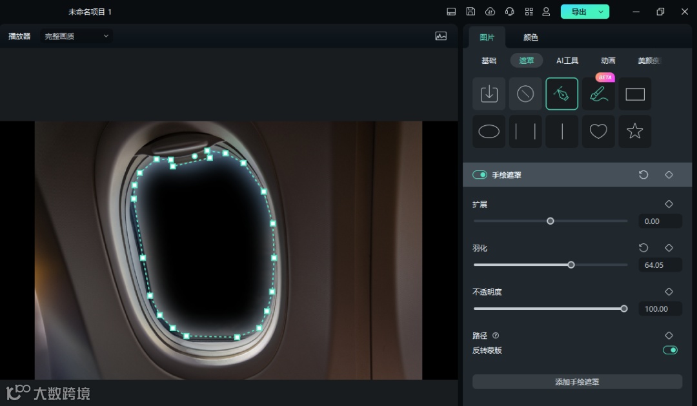
Task: Click the project title 未命名项目 1
Action: 90,12
